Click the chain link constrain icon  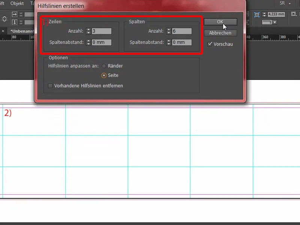(4, 18)
